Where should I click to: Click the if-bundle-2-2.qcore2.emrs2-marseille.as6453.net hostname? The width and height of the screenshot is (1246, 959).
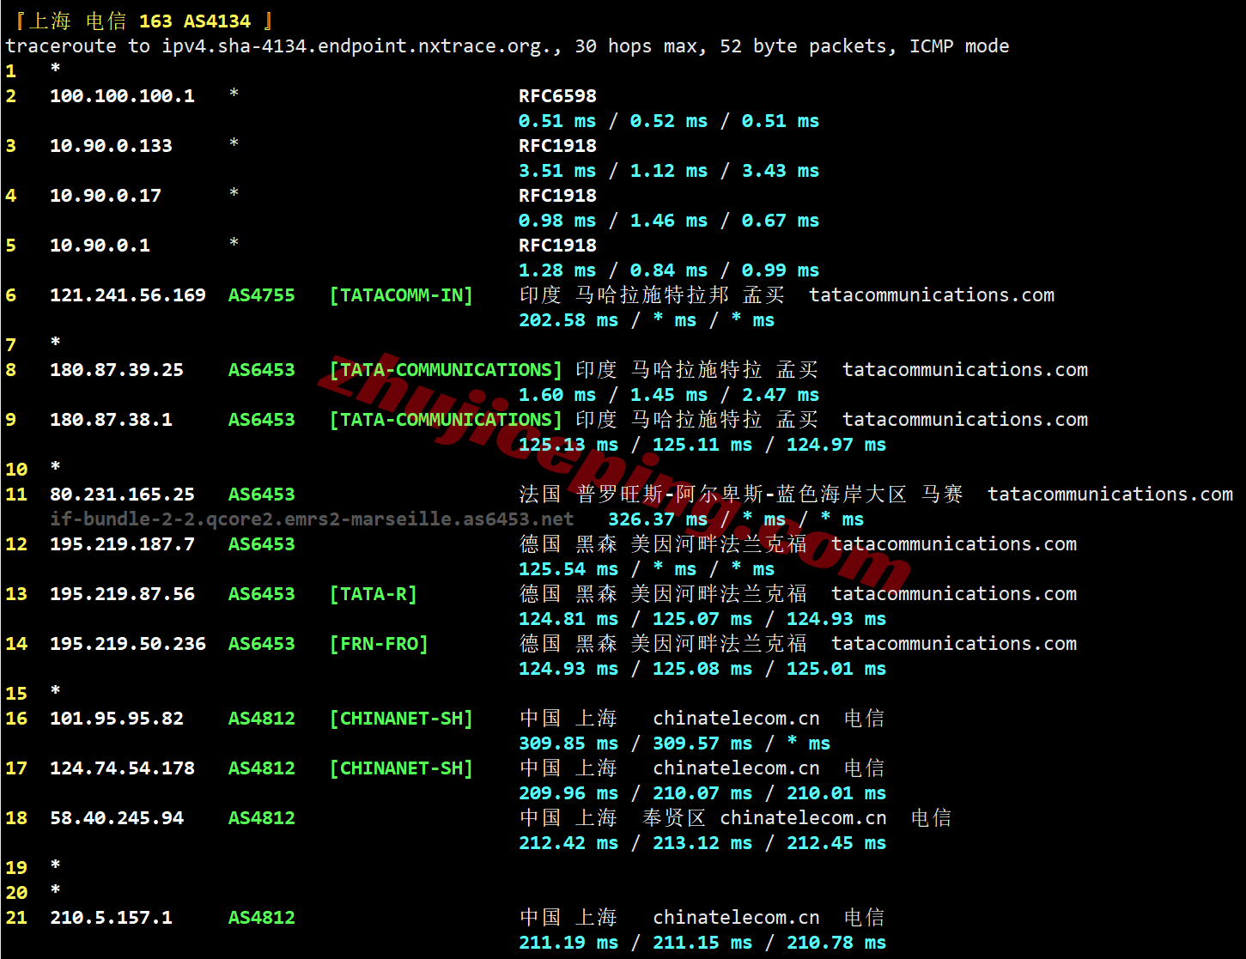coord(312,519)
